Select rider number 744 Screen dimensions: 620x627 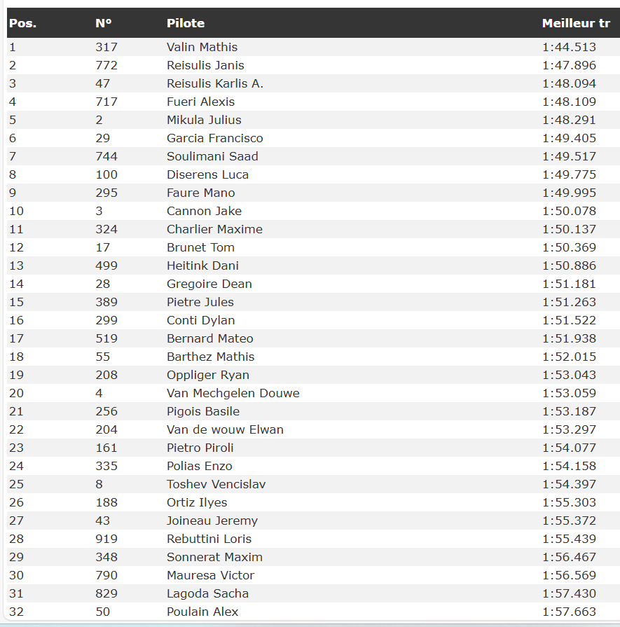(106, 156)
